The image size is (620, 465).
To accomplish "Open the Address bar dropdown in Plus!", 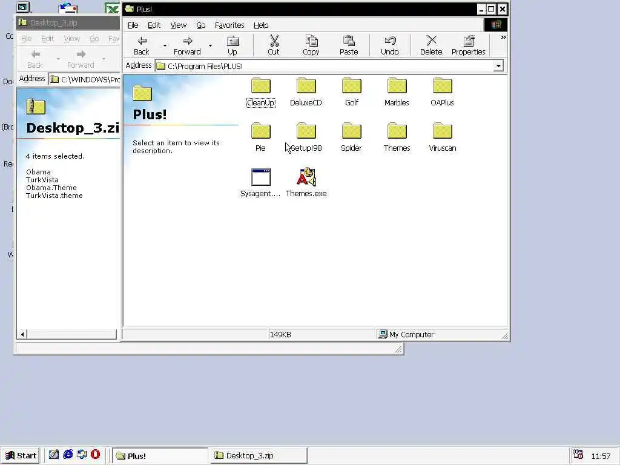I will click(x=498, y=66).
